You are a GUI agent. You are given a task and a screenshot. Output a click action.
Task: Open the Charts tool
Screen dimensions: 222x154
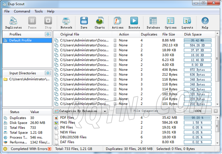point(100,23)
